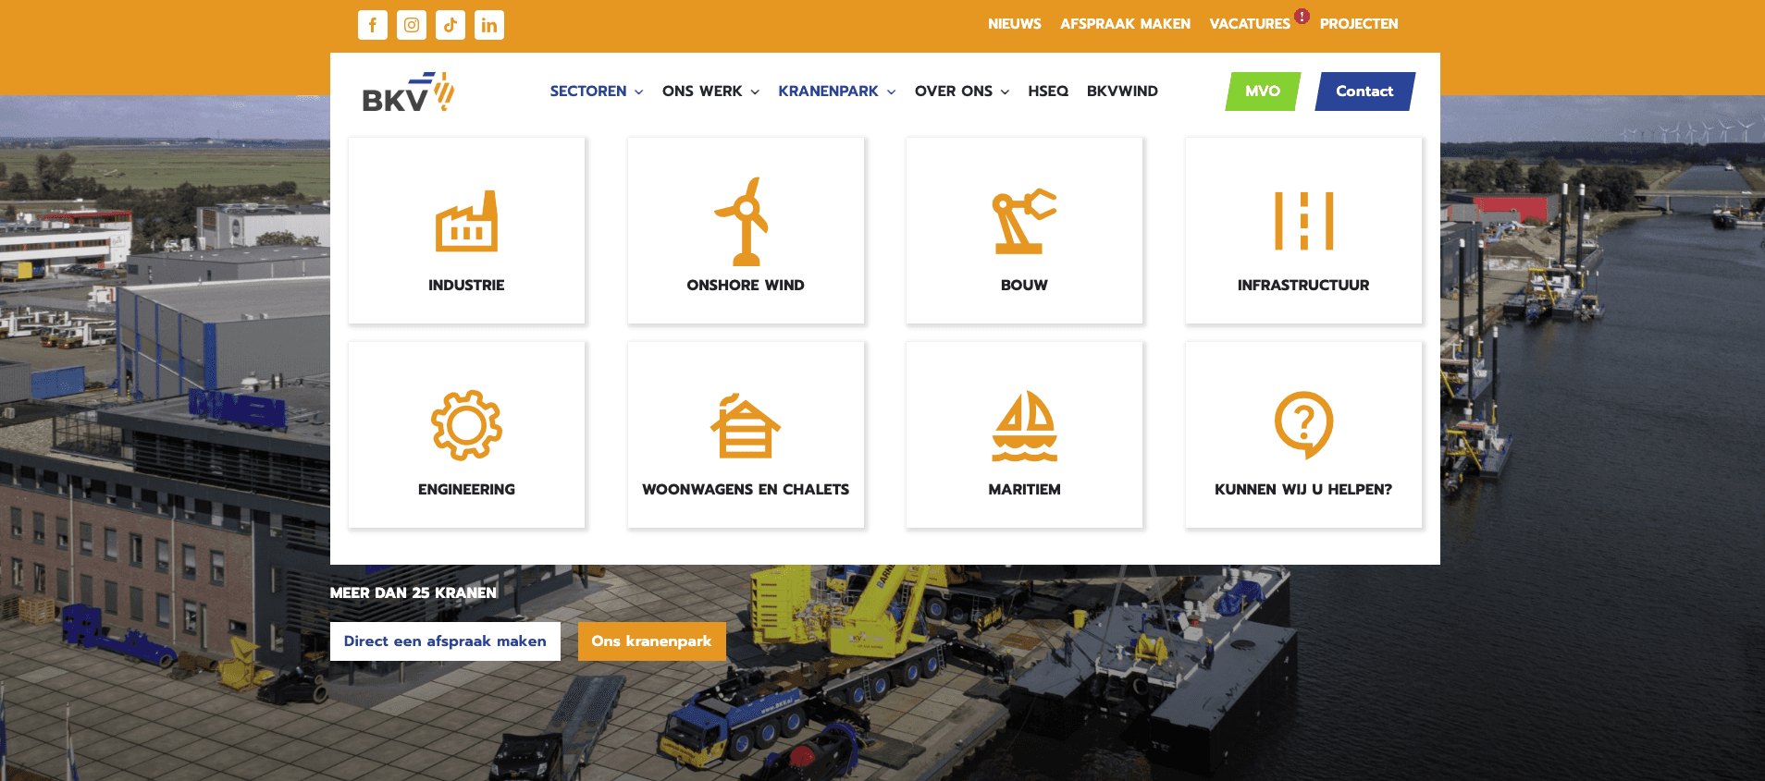Click the chalet house icon

point(745,425)
